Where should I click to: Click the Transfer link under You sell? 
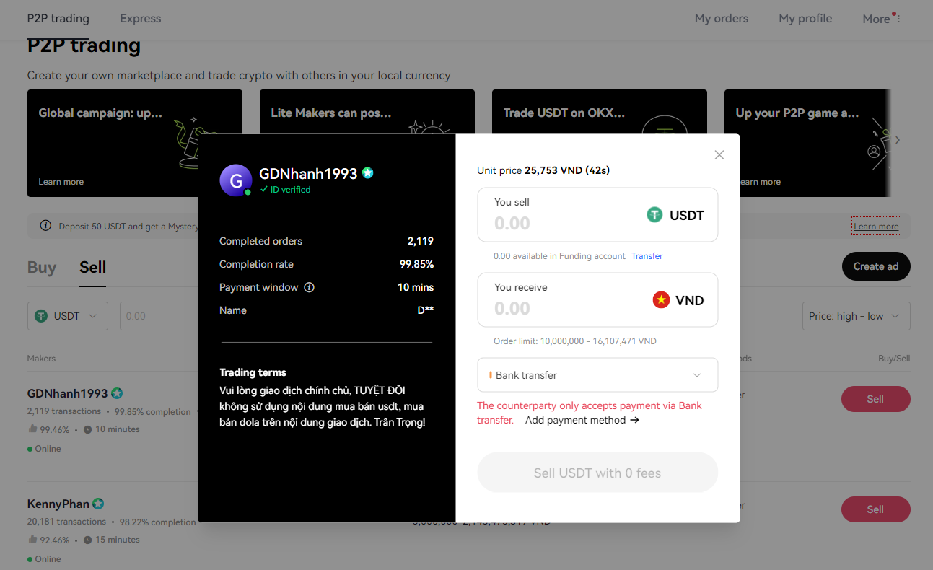[x=647, y=256]
